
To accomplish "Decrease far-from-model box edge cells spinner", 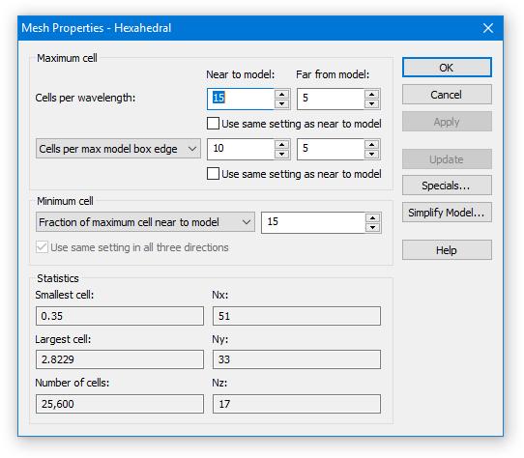I will 371,154.
